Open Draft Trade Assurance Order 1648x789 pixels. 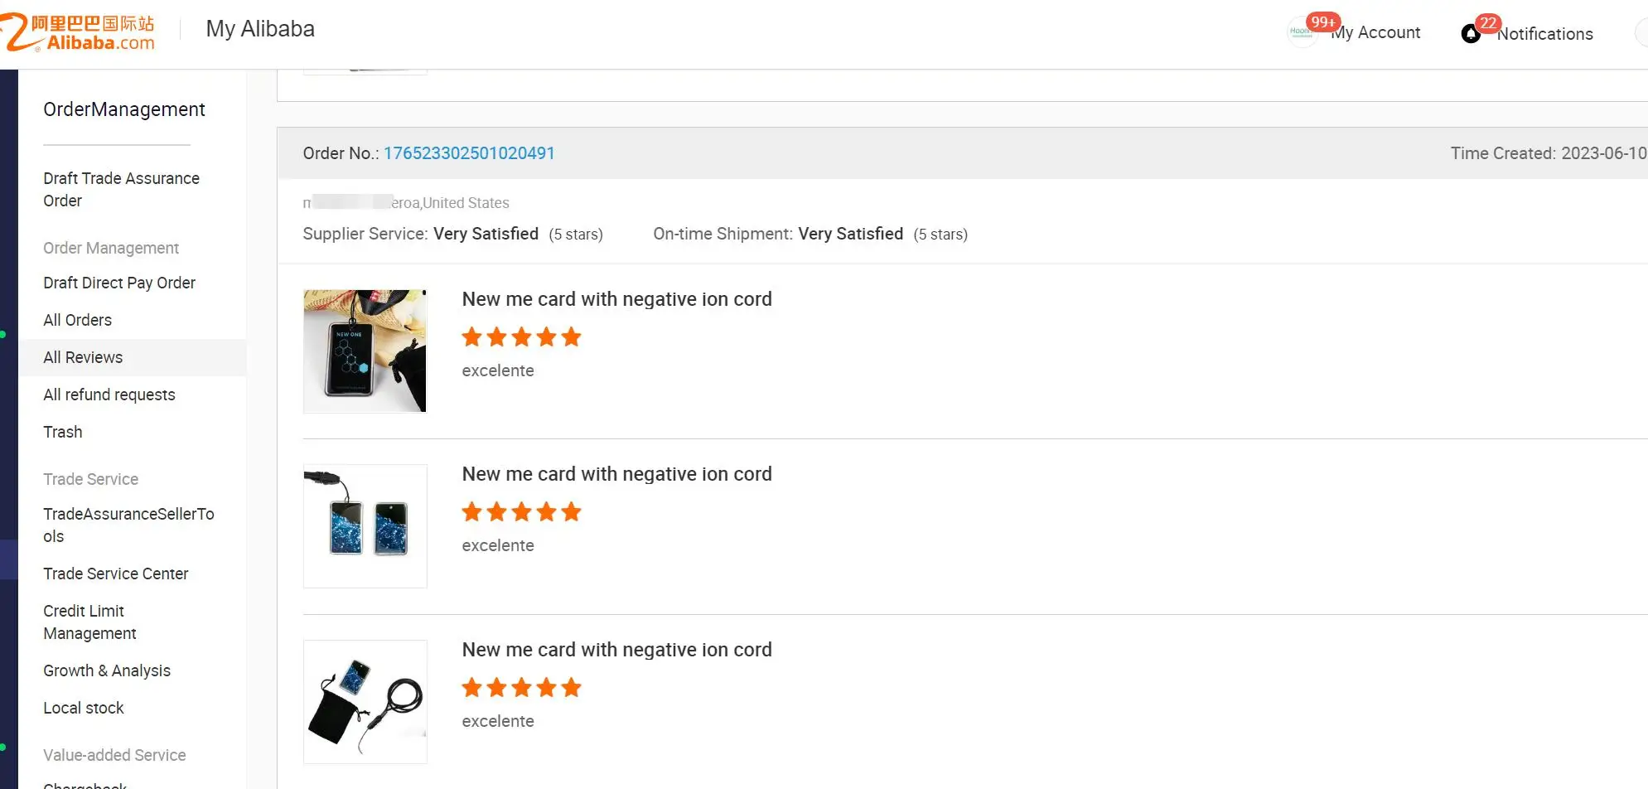(x=121, y=189)
